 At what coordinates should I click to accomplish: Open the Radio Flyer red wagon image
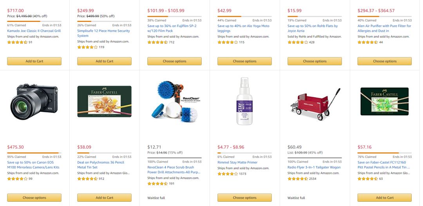(x=315, y=102)
